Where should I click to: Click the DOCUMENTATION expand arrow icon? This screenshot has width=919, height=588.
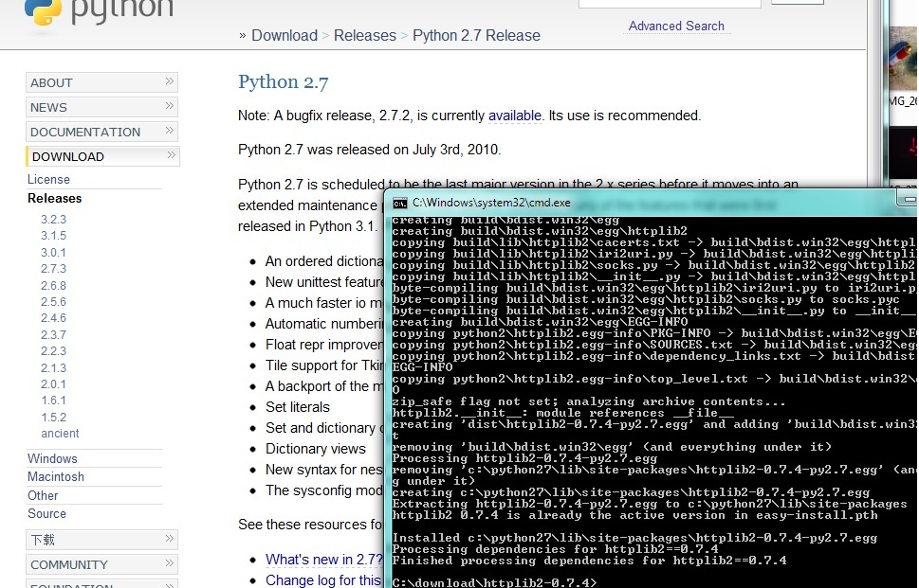pos(169,132)
